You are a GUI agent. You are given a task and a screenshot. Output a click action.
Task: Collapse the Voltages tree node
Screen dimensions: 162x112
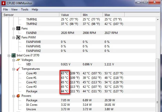point(14,60)
